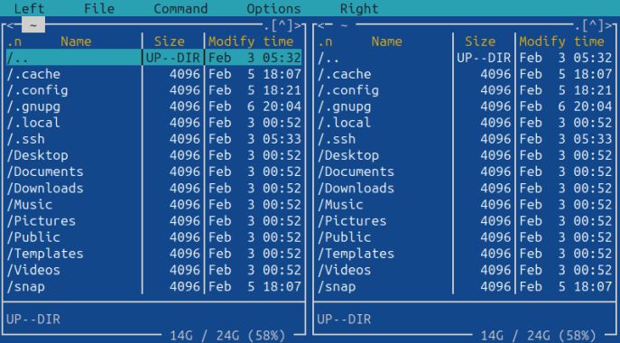The height and width of the screenshot is (343, 620).
Task: Click left panel's history forward '>' arrow
Action: click(297, 25)
